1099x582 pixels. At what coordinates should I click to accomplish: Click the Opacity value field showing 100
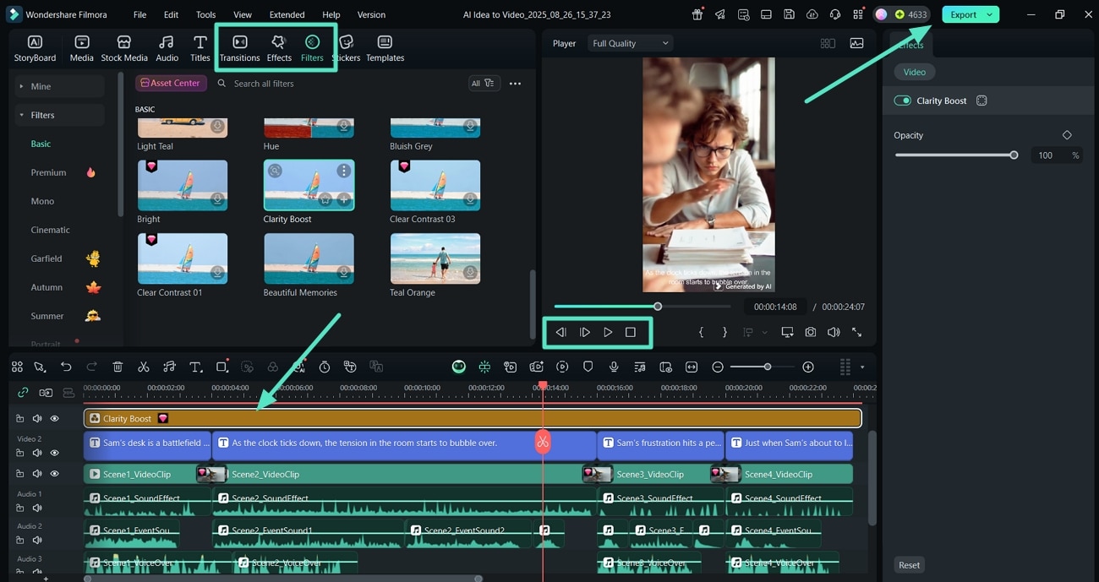click(x=1047, y=155)
